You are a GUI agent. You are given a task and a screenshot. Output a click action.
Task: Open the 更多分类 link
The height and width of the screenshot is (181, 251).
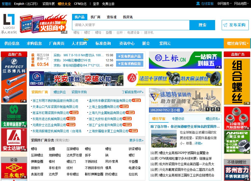point(136,140)
